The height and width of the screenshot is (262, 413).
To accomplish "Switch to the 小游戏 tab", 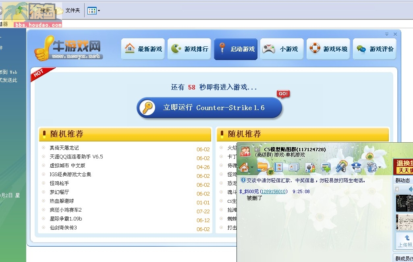I will (282, 49).
